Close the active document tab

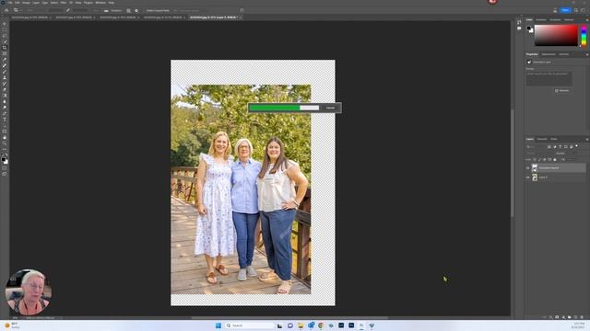pos(240,17)
